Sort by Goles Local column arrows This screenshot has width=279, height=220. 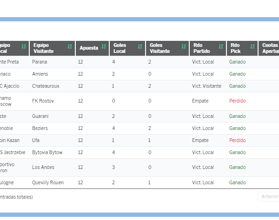[x=140, y=46]
